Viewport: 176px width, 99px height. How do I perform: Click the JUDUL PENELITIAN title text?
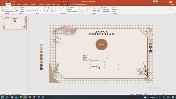point(101,33)
